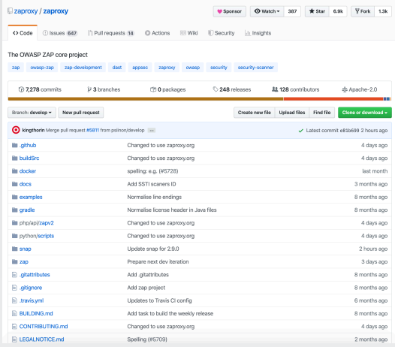Viewport: 395px width, 347px height.
Task: Click the gradle folder icon
Action: pyautogui.click(x=14, y=210)
